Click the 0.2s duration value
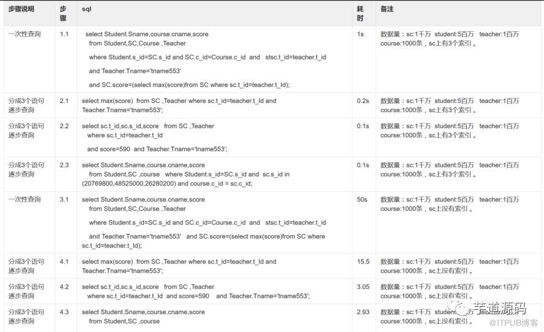Viewport: 544px width, 332px height. [x=363, y=100]
